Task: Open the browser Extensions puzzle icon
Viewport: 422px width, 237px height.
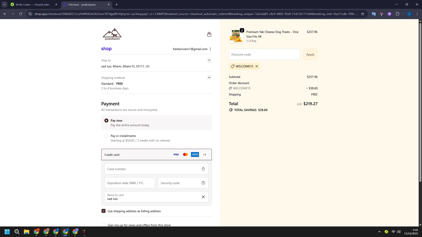Action: tap(398, 14)
